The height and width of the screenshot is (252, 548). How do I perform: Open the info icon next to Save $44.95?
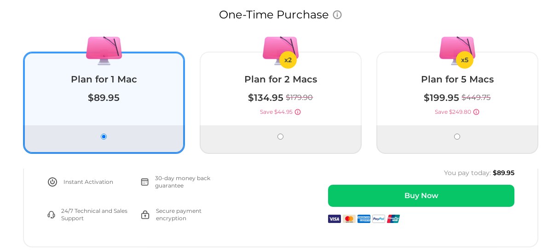[x=298, y=112]
